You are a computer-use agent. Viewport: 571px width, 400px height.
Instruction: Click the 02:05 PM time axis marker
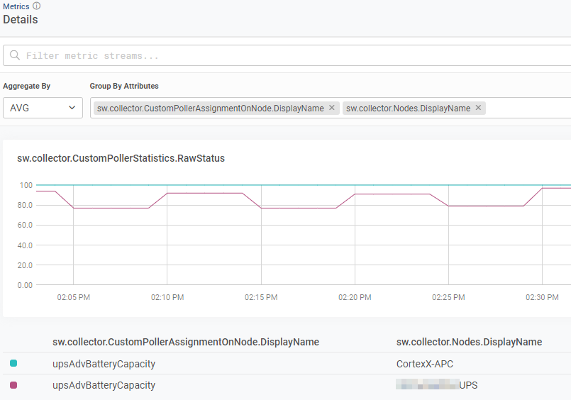click(74, 298)
